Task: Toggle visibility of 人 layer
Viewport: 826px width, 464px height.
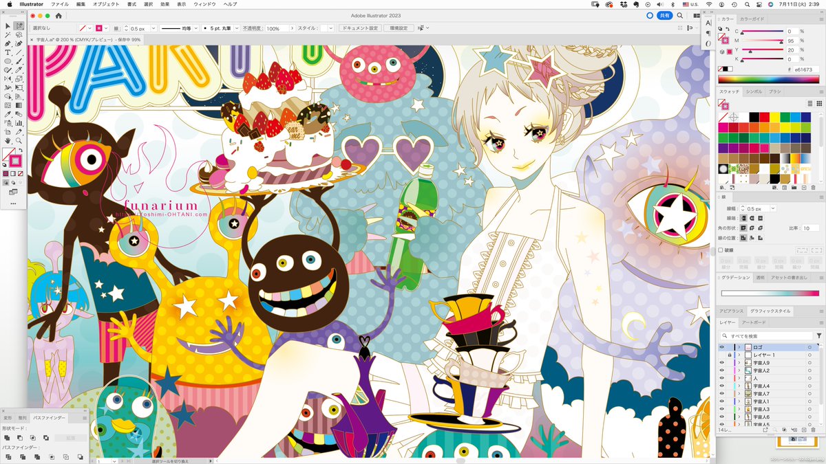Action: coord(722,378)
